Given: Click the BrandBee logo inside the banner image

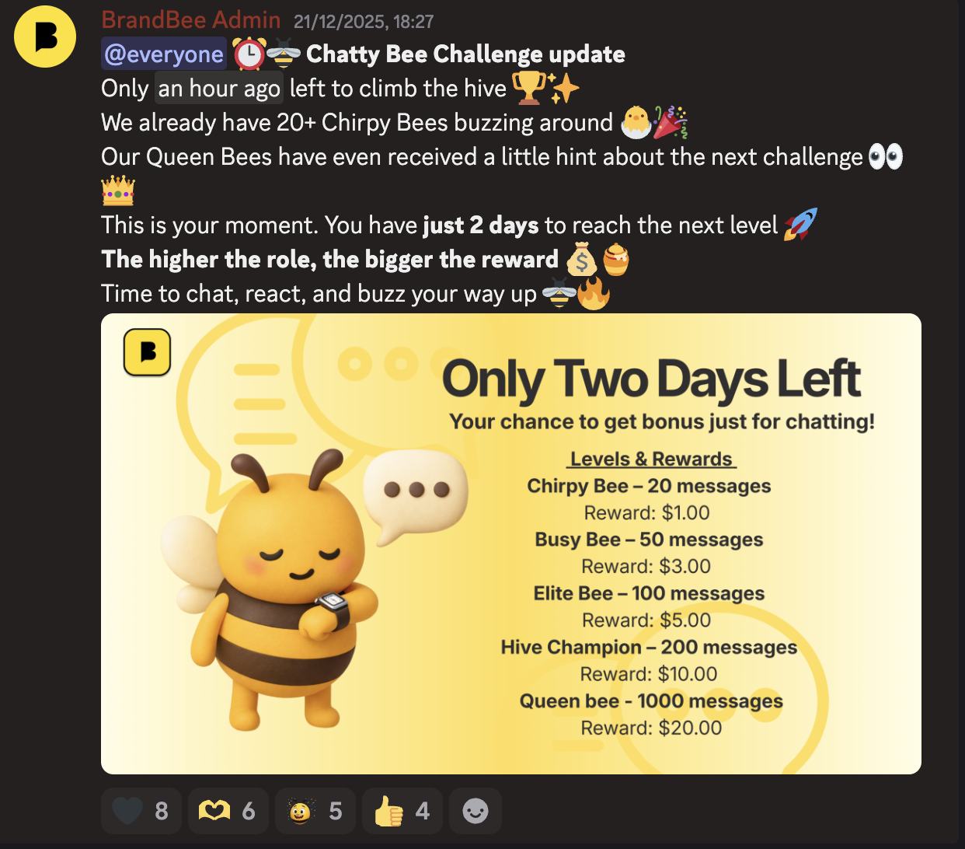Looking at the screenshot, I should (148, 352).
